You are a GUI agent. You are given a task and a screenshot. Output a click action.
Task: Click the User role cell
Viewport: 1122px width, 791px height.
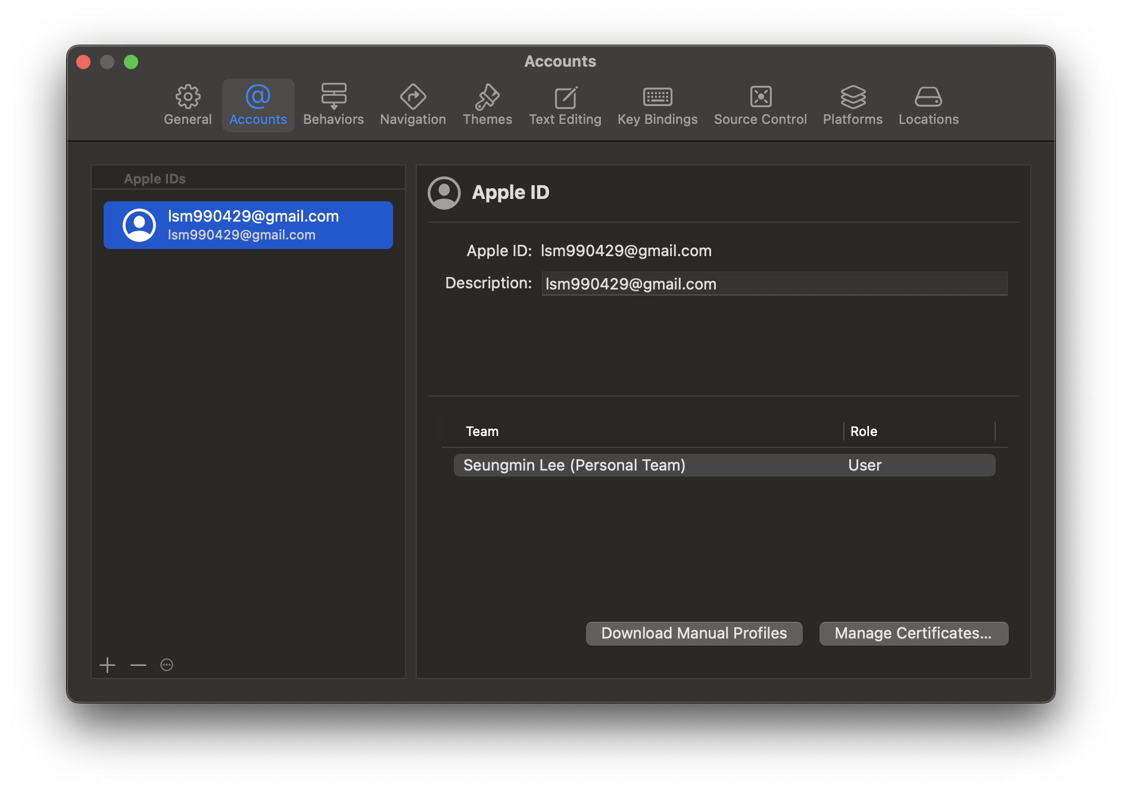tap(865, 465)
